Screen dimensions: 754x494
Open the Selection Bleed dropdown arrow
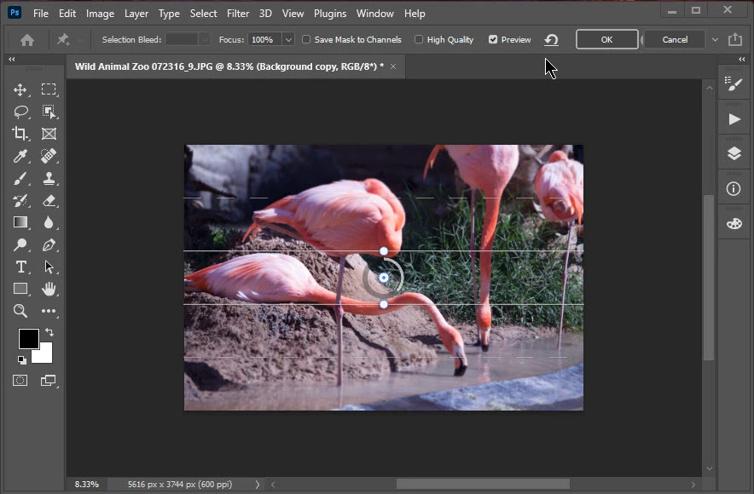click(x=205, y=39)
